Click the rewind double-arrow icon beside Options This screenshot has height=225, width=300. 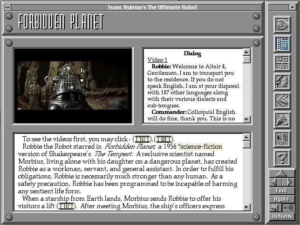click(275, 207)
